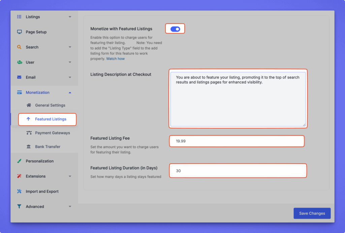
Task: Click the User group icon
Action: pos(19,62)
